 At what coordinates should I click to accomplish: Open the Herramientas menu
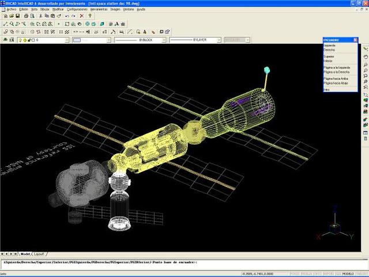(99, 9)
